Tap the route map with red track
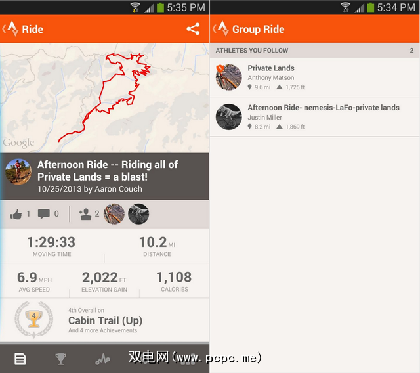 point(104,98)
